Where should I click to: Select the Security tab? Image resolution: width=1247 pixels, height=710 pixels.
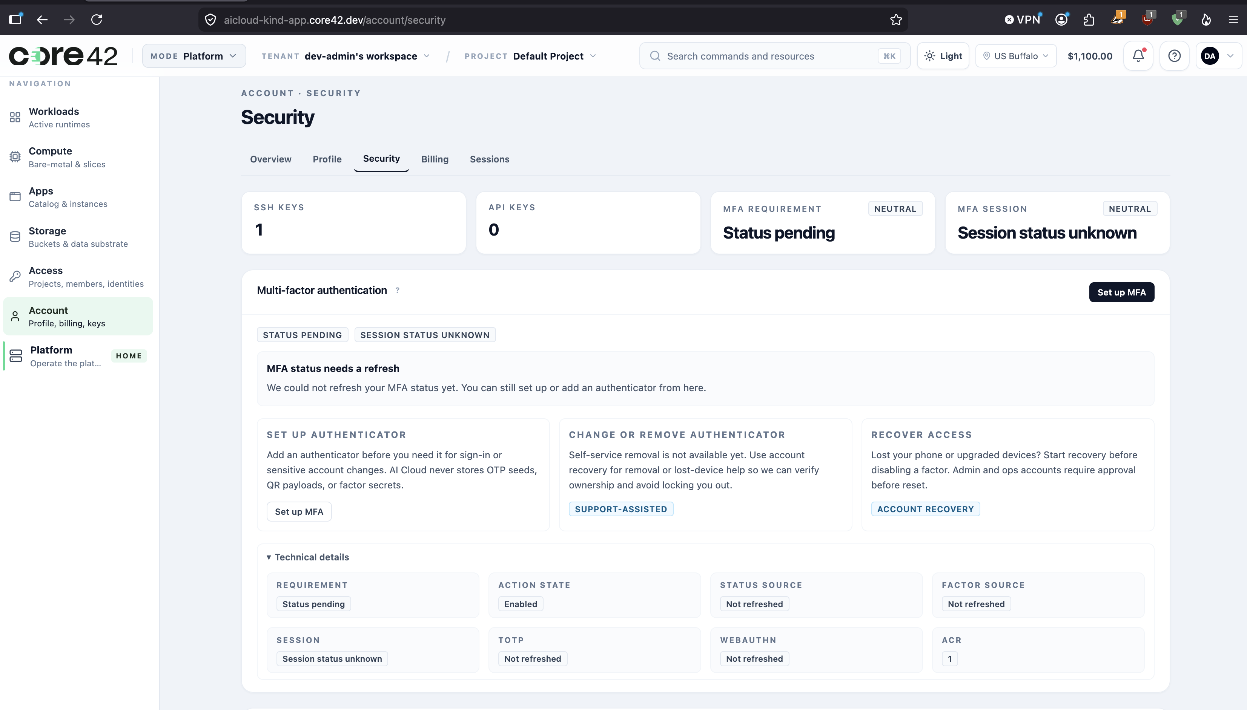[381, 159]
